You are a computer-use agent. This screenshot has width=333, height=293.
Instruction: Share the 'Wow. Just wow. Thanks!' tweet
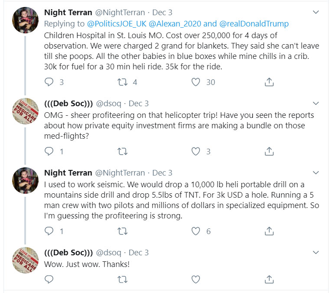[x=269, y=279]
